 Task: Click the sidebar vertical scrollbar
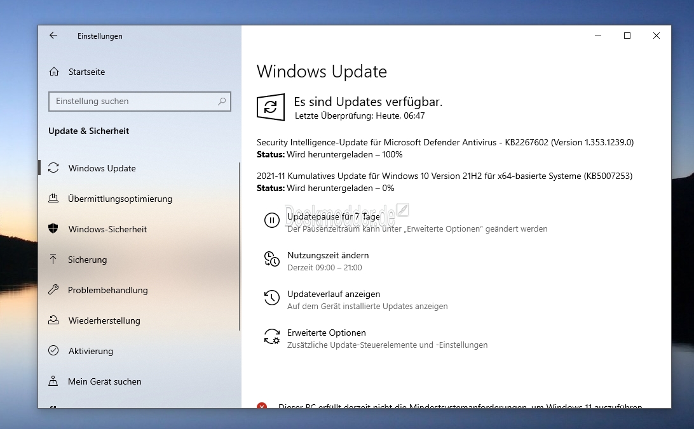point(240,246)
